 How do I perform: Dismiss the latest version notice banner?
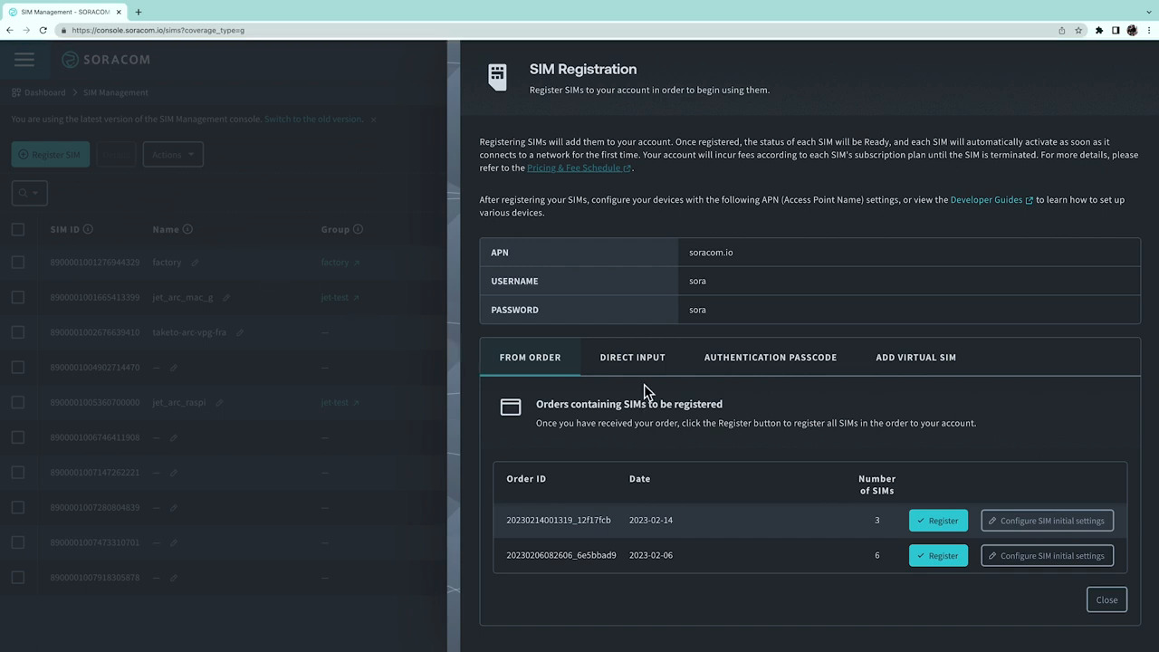point(373,120)
